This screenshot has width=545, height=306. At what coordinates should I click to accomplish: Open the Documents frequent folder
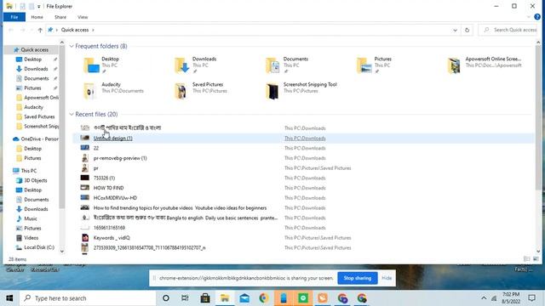[x=287, y=65]
